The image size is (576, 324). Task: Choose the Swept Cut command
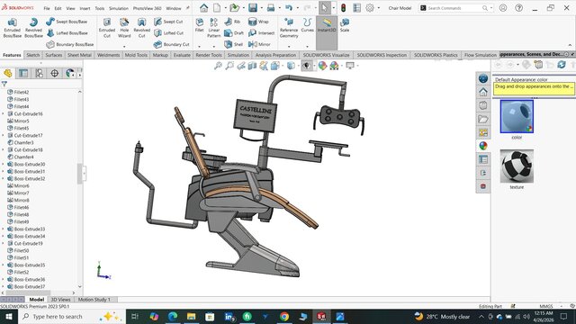[x=168, y=22]
